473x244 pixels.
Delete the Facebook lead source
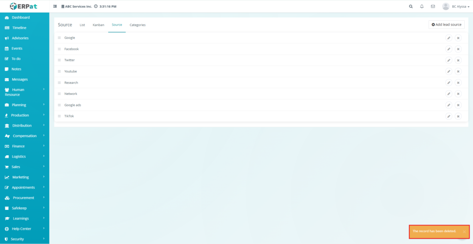pyautogui.click(x=458, y=49)
